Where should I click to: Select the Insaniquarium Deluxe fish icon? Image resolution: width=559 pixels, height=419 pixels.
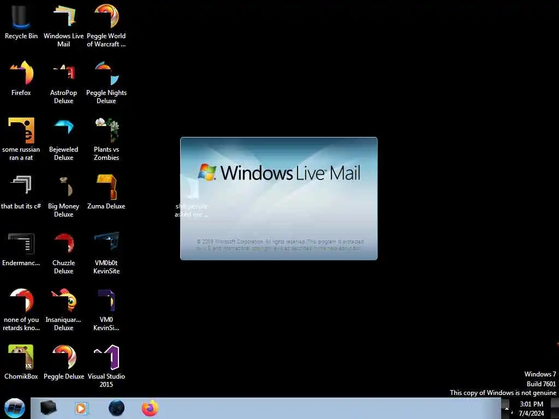[x=63, y=309]
